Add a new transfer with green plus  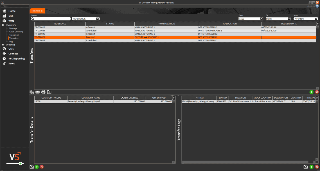[312, 92]
